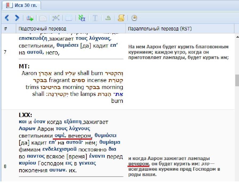Toggle the Hebrew-Greek alpha text icon
This screenshot has height=183, width=239.
82,18
